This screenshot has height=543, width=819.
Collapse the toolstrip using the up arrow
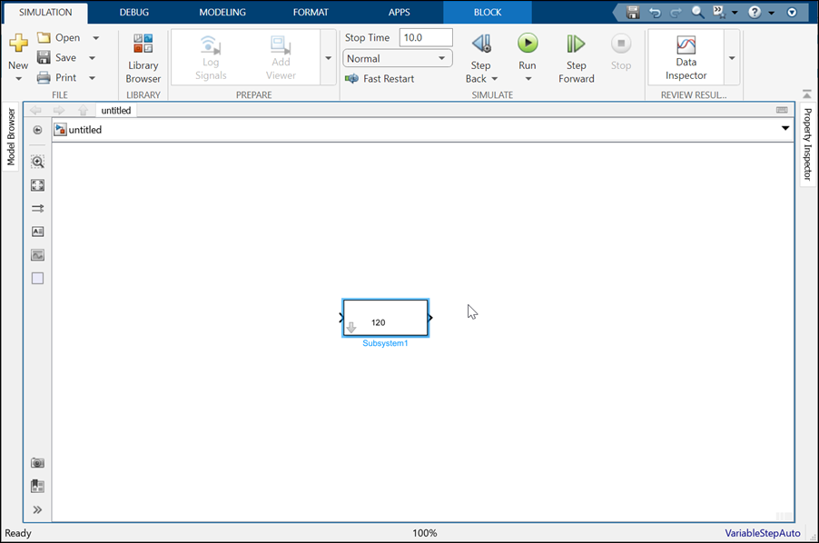point(806,94)
